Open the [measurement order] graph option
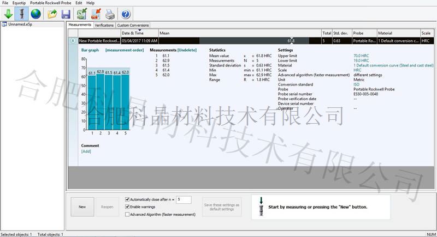 [125, 50]
